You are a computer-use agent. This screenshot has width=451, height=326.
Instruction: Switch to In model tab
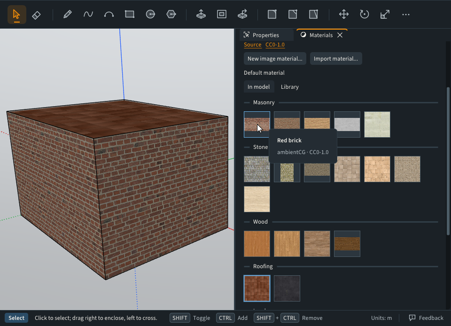(x=258, y=87)
